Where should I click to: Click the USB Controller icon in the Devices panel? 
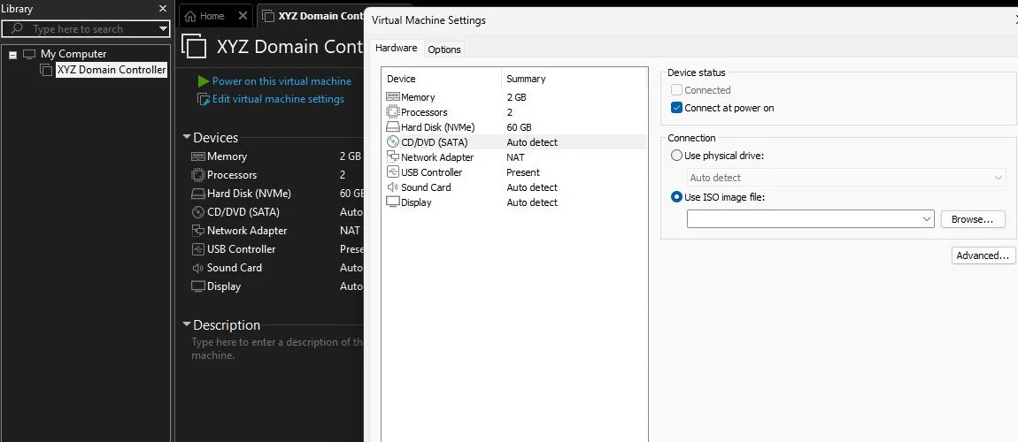tap(198, 249)
